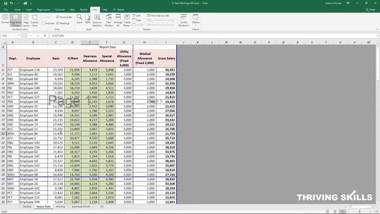Toggle the Headings checkbox
The height and width of the screenshot is (214, 380).
point(63,23)
